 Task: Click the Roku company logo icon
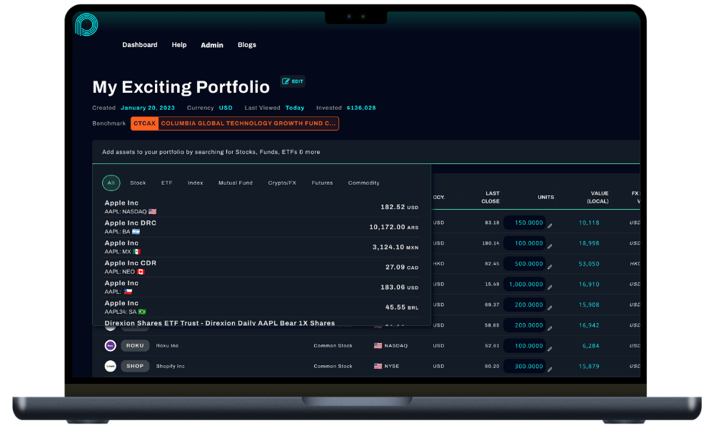[x=110, y=346]
